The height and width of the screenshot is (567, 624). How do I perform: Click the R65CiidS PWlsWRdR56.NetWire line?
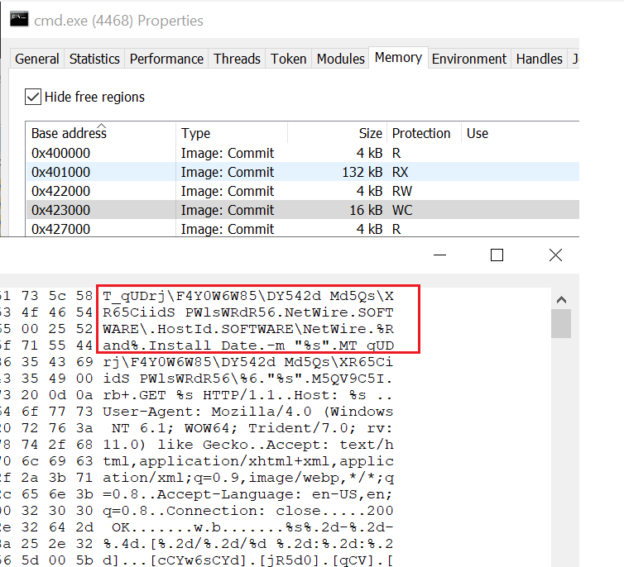248,312
